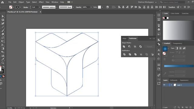The width and height of the screenshot is (194, 109).
Task: Click the Unite shape mode icon
Action: [x=124, y=47]
